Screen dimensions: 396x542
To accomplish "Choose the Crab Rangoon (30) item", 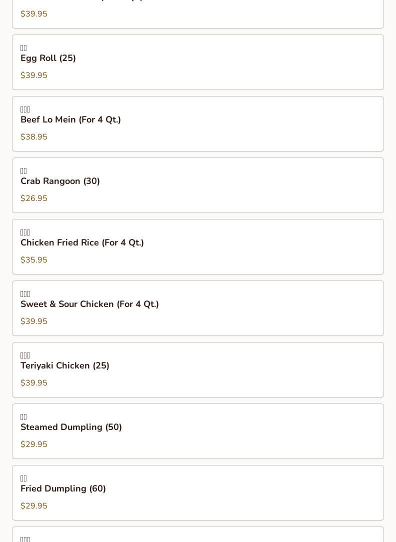I will pos(60,181).
